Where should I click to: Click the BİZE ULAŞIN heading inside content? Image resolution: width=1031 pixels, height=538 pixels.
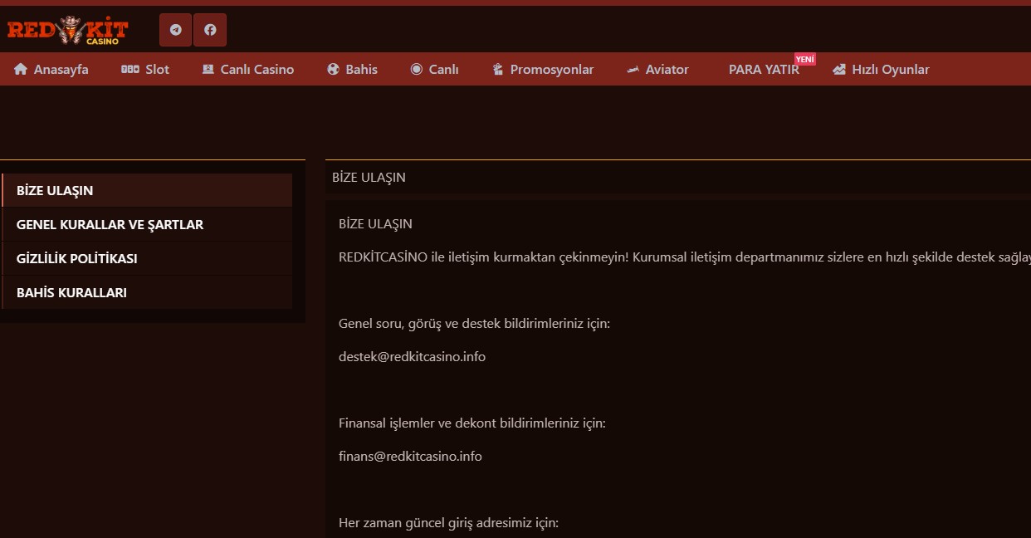(375, 223)
